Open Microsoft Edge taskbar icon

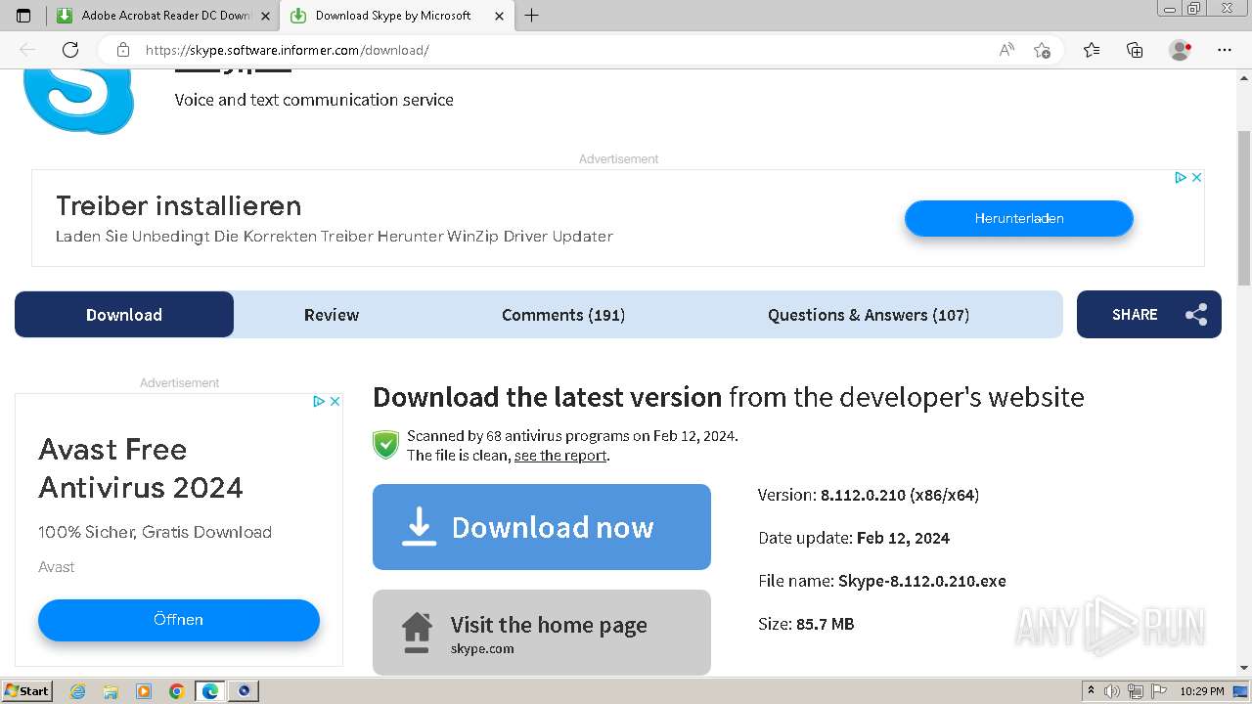point(210,691)
